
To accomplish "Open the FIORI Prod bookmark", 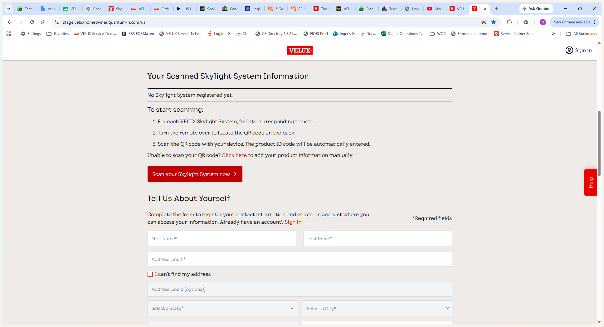I will pyautogui.click(x=315, y=34).
